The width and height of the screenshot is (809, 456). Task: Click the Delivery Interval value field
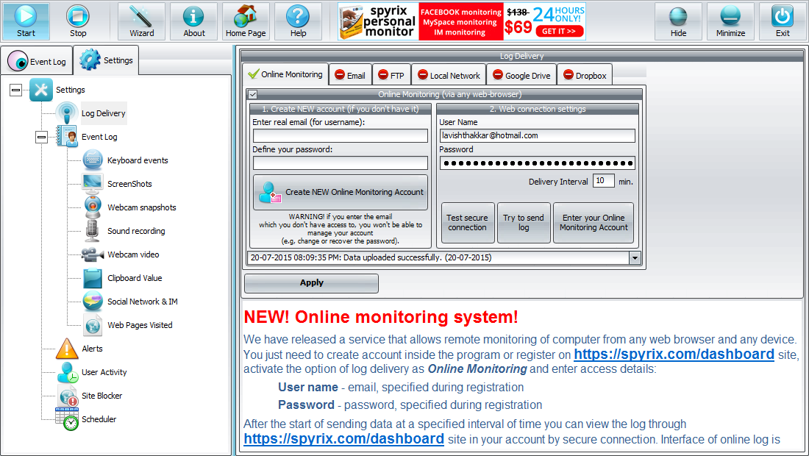[603, 180]
